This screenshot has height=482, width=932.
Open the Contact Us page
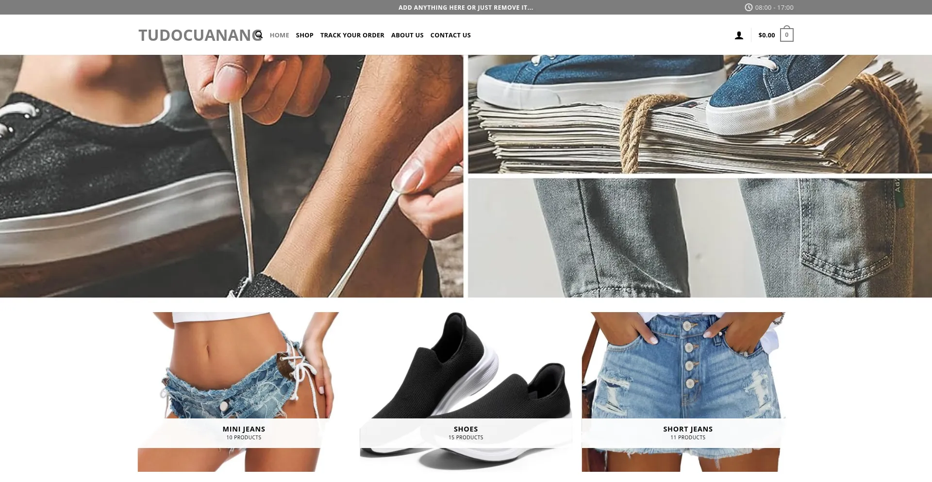(450, 35)
